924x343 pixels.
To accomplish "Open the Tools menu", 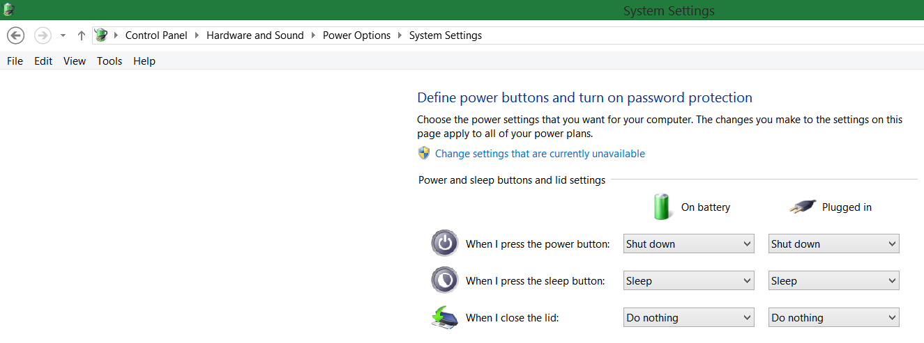I will [109, 61].
